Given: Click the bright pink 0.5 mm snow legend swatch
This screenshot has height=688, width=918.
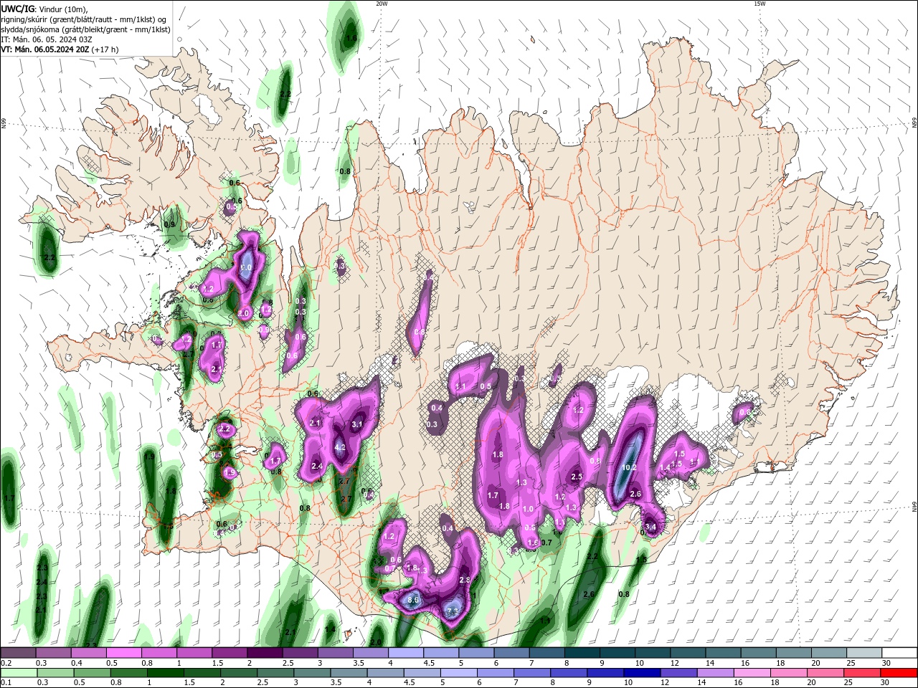Looking at the screenshot, I should [123, 653].
